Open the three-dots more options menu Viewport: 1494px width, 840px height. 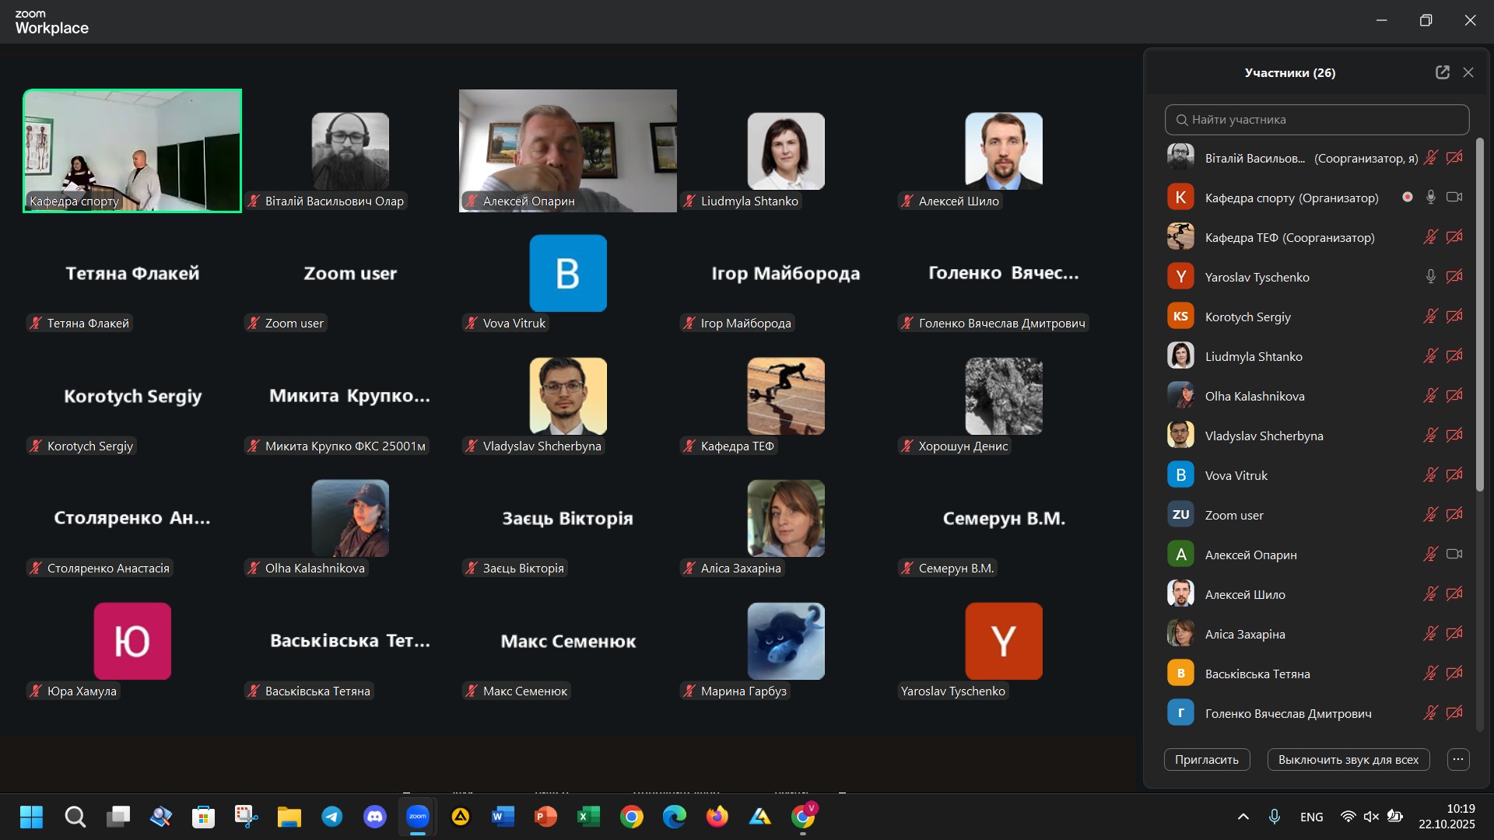[1458, 759]
